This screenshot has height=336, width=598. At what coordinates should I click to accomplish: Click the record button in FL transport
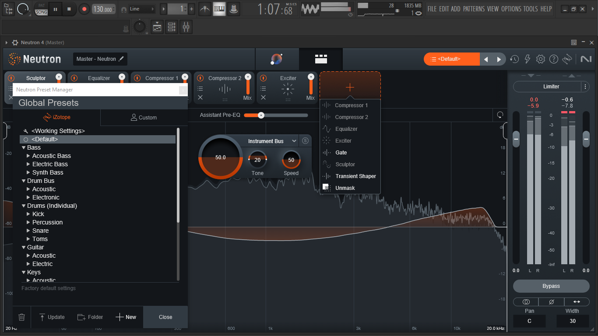(84, 9)
